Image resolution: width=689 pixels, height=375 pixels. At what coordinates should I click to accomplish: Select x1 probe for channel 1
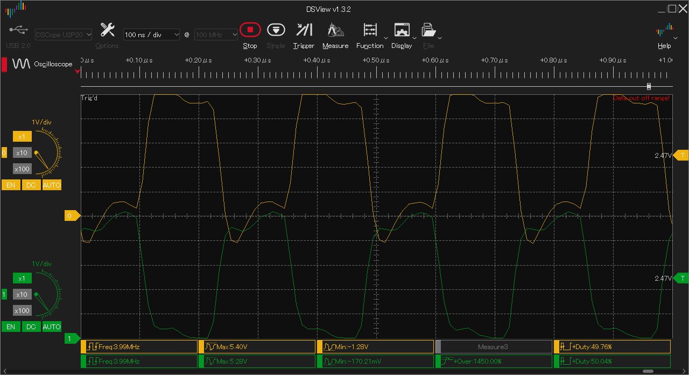point(22,279)
